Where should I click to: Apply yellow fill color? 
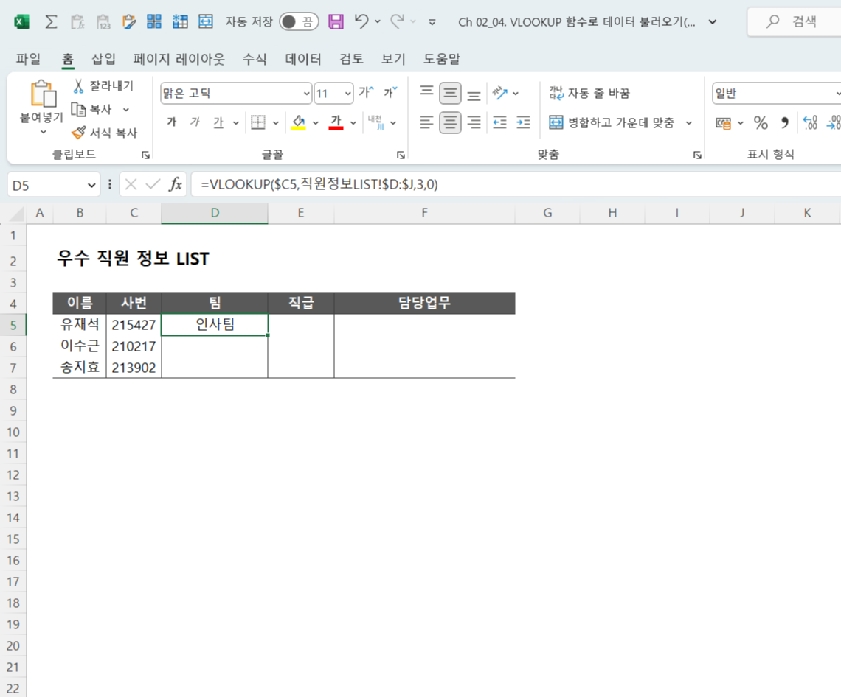tap(298, 123)
